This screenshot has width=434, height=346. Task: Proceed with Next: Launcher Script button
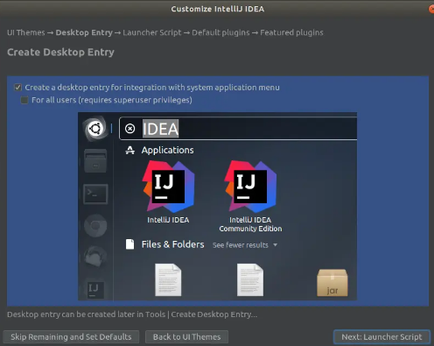click(x=381, y=337)
